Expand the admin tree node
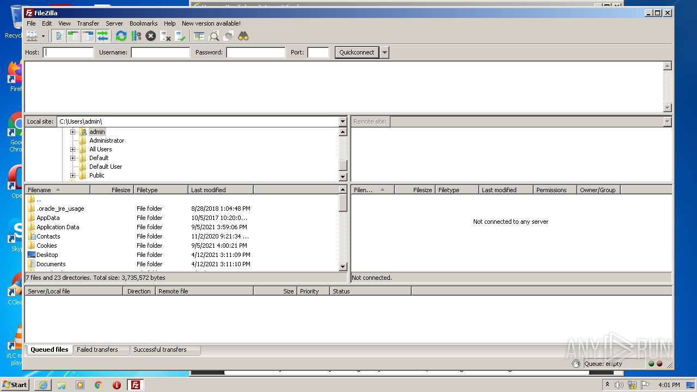Image resolution: width=697 pixels, height=392 pixels. pyautogui.click(x=72, y=132)
